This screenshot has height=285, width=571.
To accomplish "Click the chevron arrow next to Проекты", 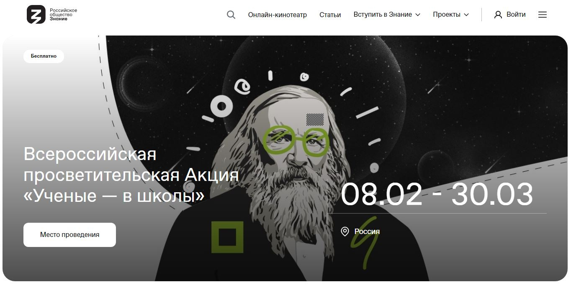I will click(x=466, y=15).
